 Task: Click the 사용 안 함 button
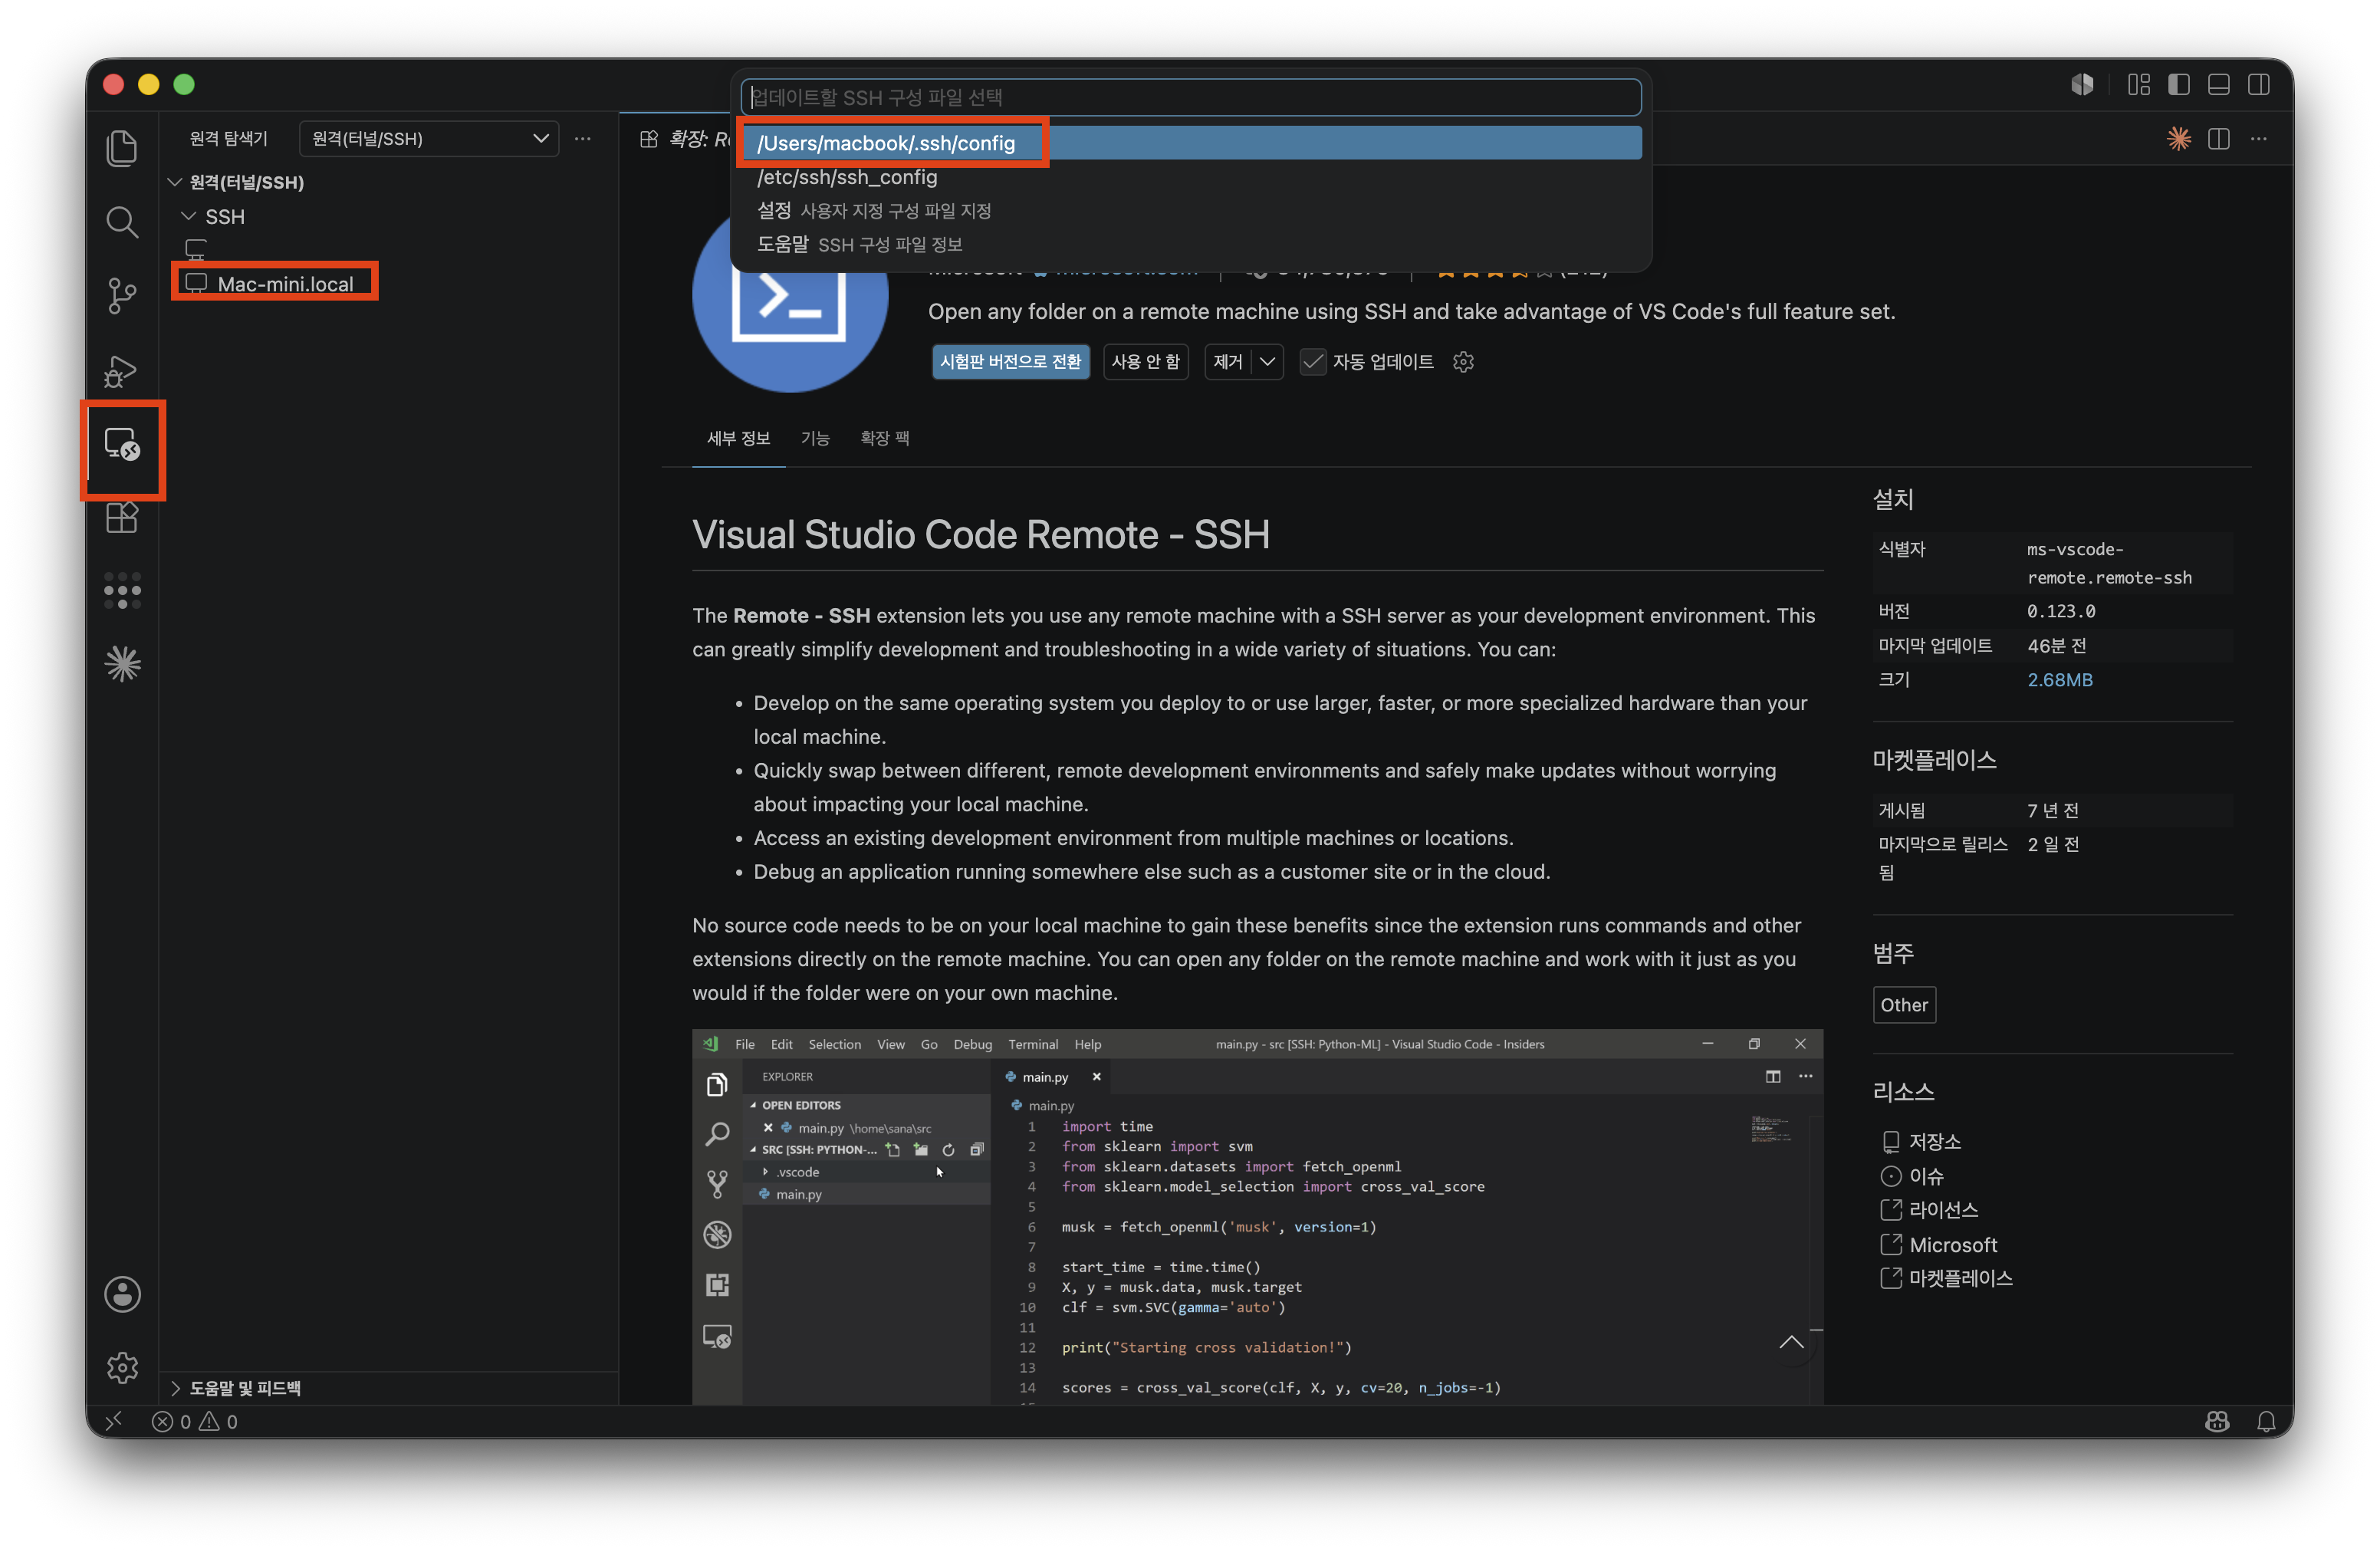coord(1146,362)
